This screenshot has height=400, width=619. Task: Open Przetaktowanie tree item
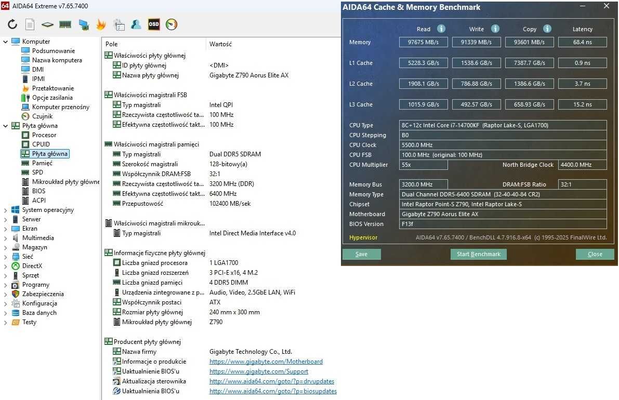click(53, 88)
